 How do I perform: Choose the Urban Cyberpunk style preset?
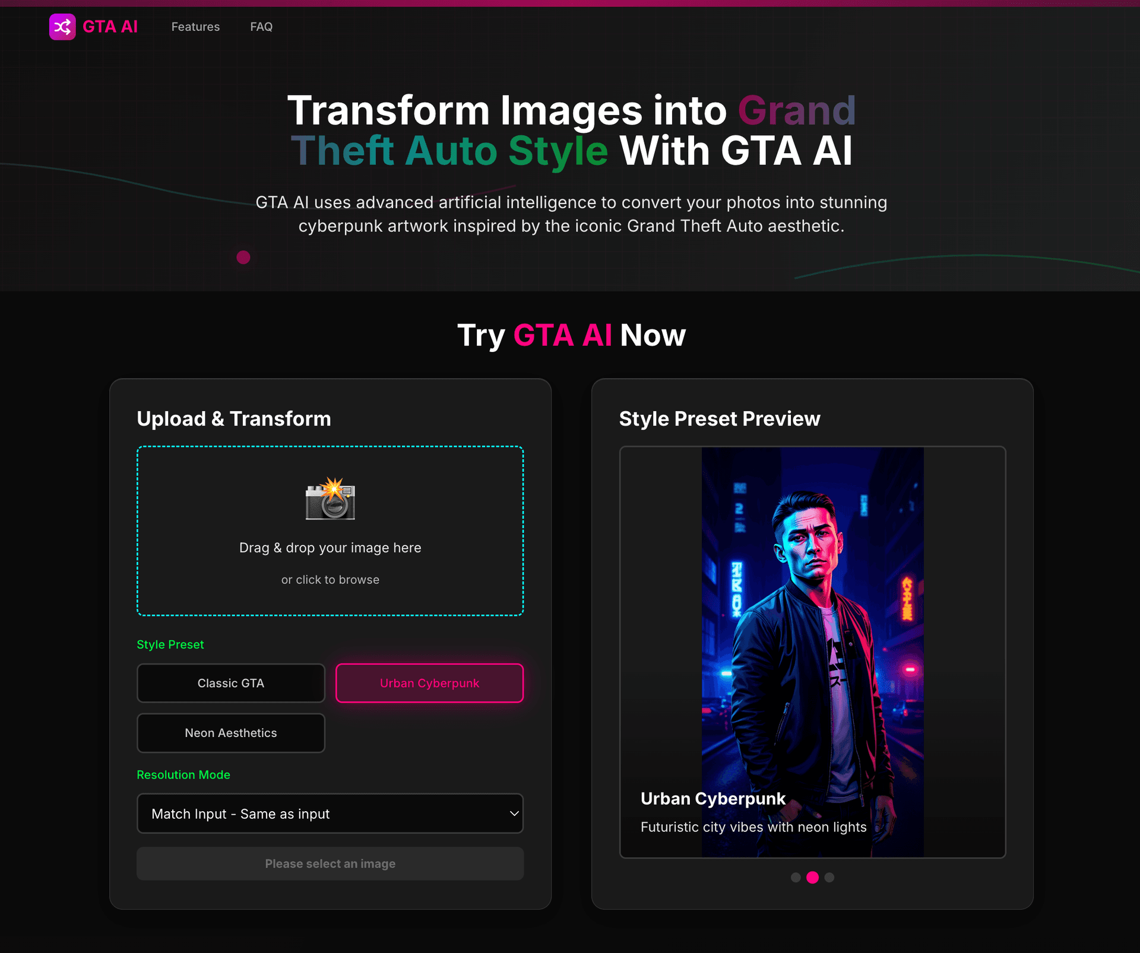pyautogui.click(x=429, y=683)
